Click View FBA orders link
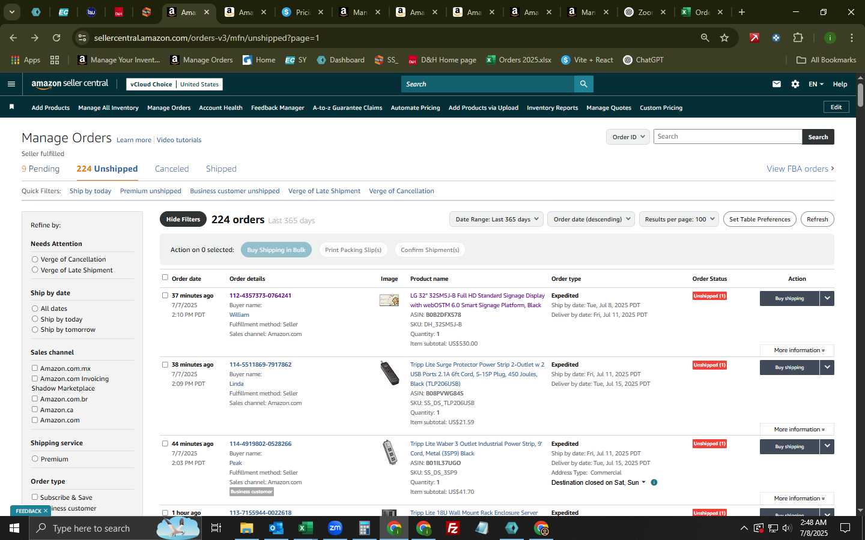 tap(800, 169)
